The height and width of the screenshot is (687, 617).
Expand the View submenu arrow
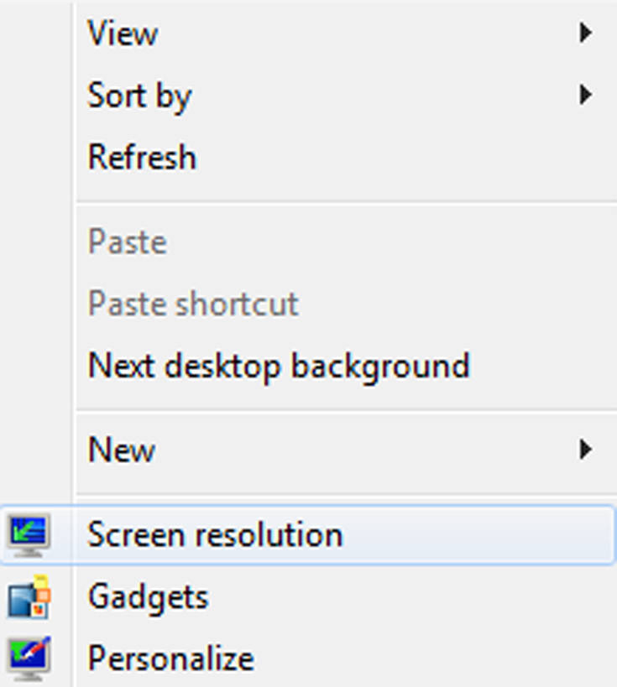585,33
